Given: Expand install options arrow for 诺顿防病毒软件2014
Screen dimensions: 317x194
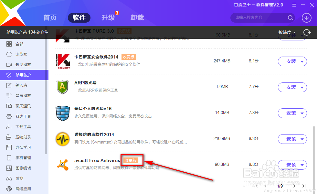Looking at the screenshot, I should (302, 139).
